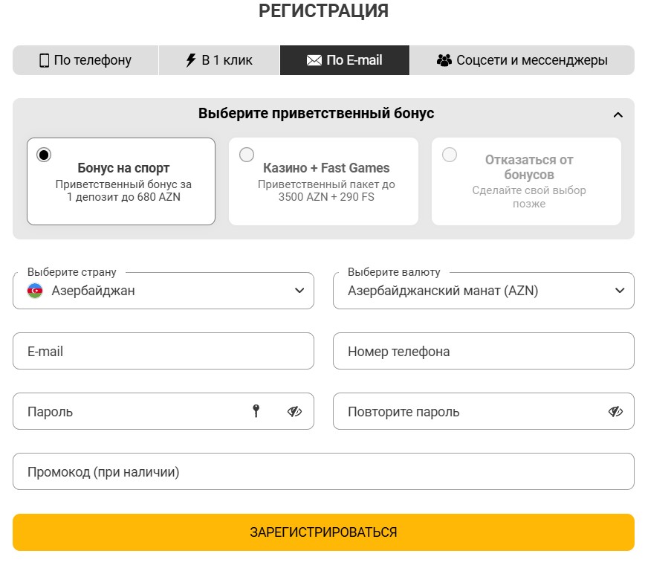Click the key icon in password field
The image size is (645, 571).
(256, 411)
